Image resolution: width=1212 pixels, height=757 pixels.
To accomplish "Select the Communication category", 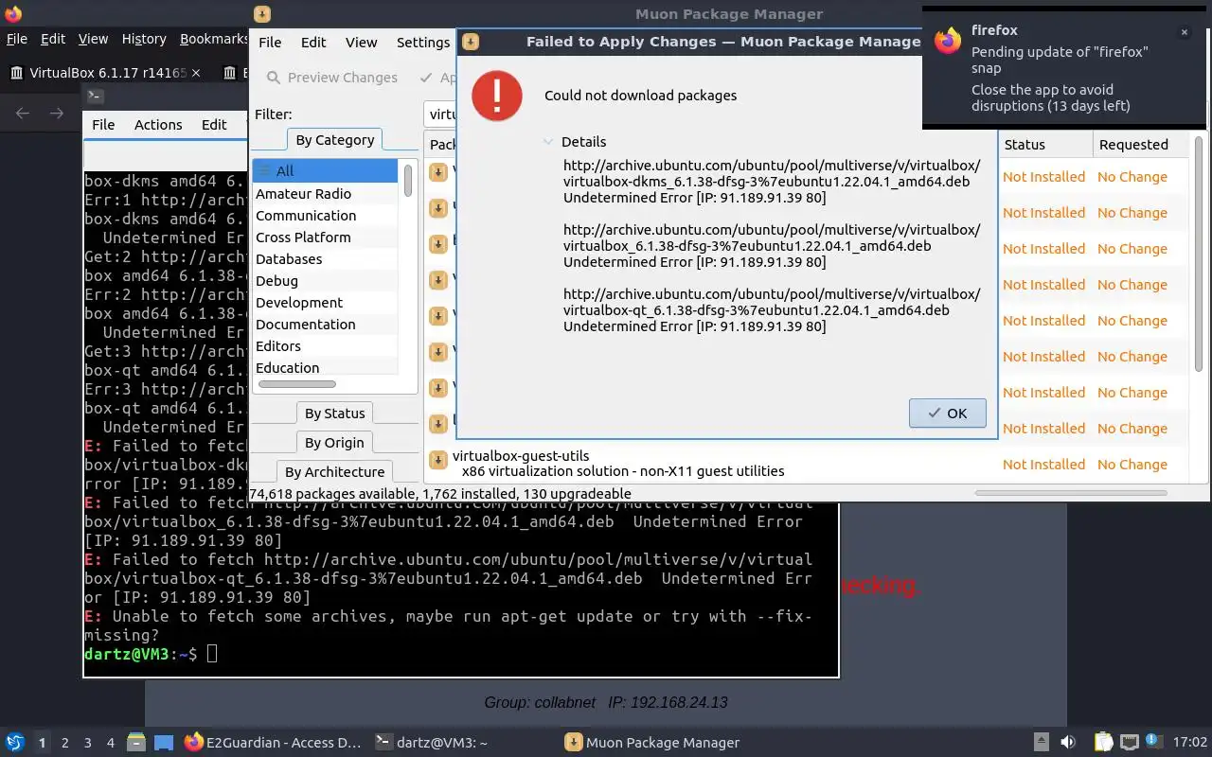I will pos(326,216).
